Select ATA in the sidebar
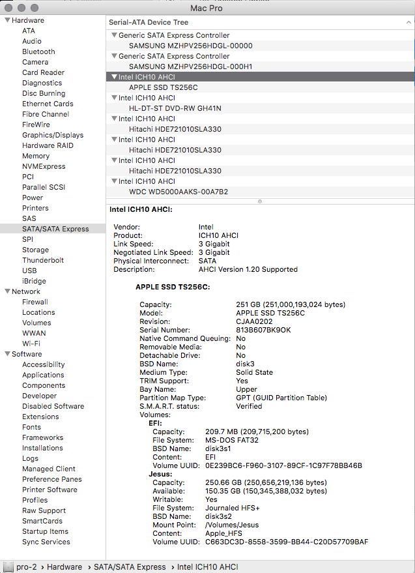 (29, 31)
